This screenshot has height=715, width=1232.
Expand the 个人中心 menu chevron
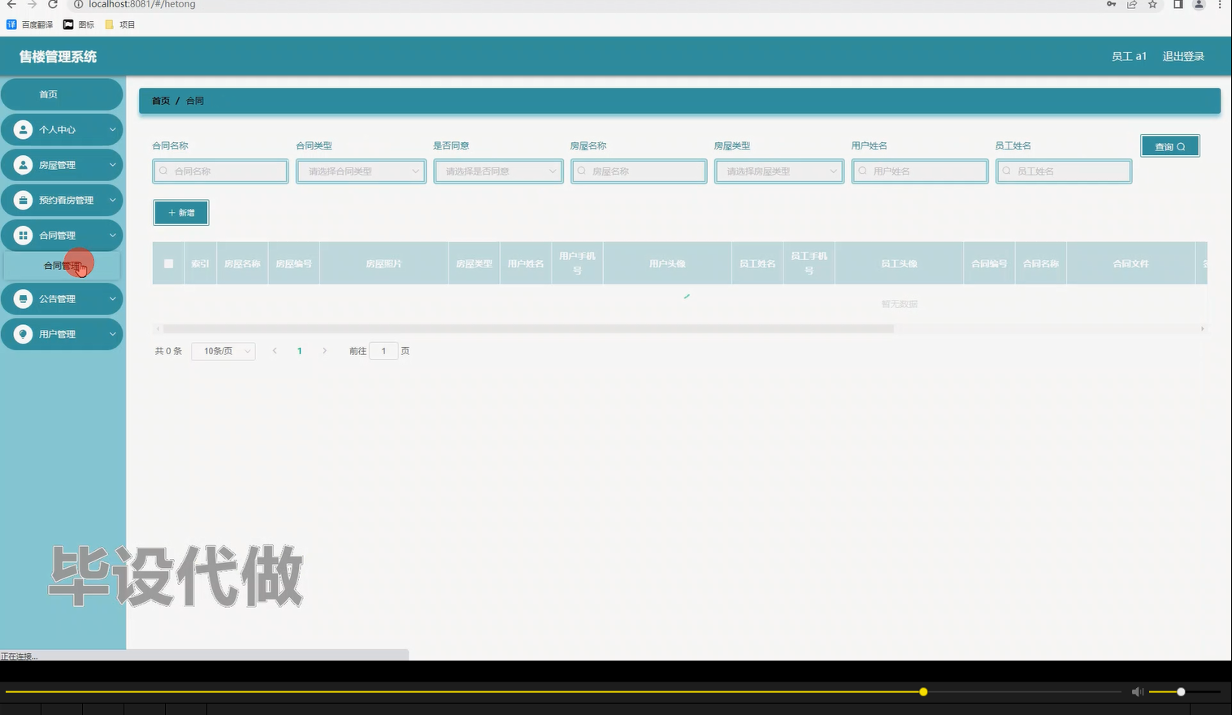click(x=113, y=129)
